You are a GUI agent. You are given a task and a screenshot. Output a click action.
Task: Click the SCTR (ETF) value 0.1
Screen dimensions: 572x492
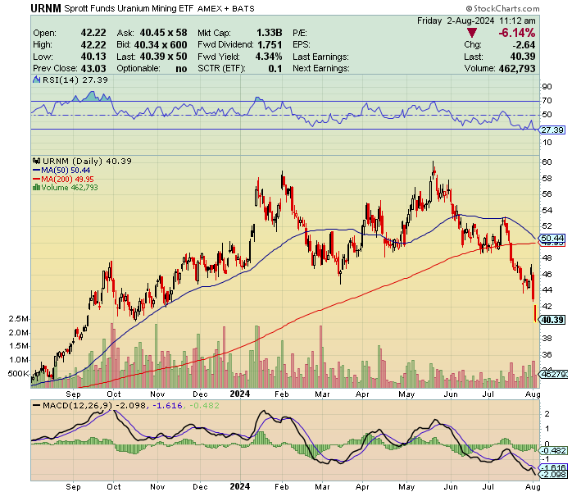pyautogui.click(x=275, y=69)
